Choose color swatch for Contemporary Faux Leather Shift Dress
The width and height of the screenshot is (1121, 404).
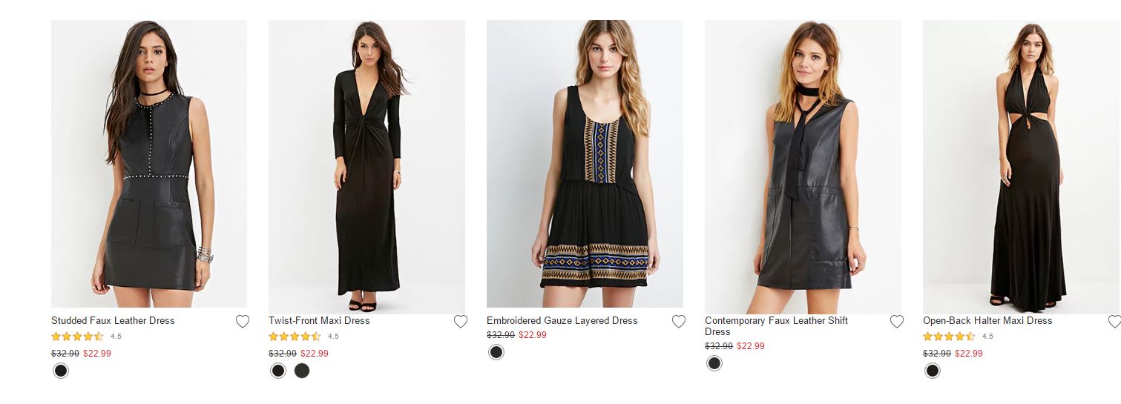[714, 363]
